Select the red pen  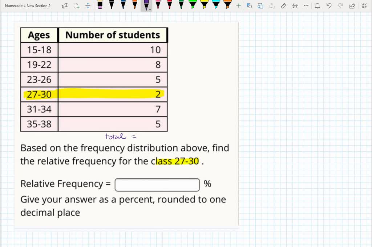pos(170,5)
